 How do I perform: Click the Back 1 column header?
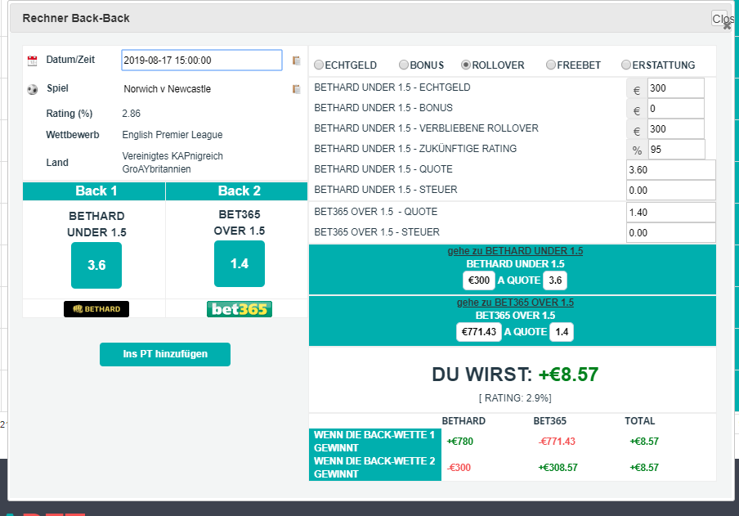pyautogui.click(x=94, y=191)
